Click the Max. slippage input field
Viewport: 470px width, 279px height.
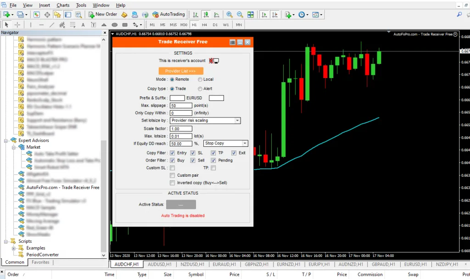[x=181, y=106]
